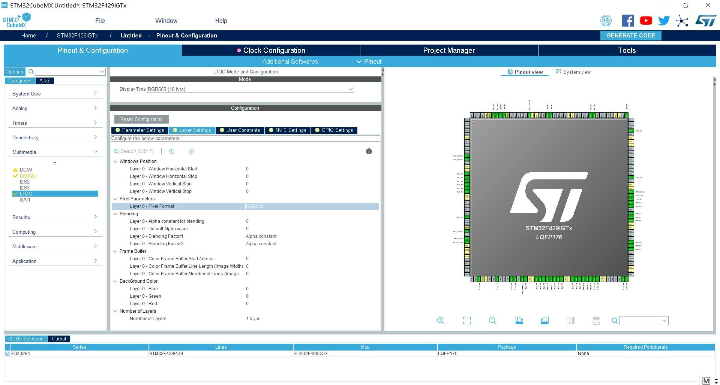Switch to Tools tab
The height and width of the screenshot is (385, 720).
(627, 51)
